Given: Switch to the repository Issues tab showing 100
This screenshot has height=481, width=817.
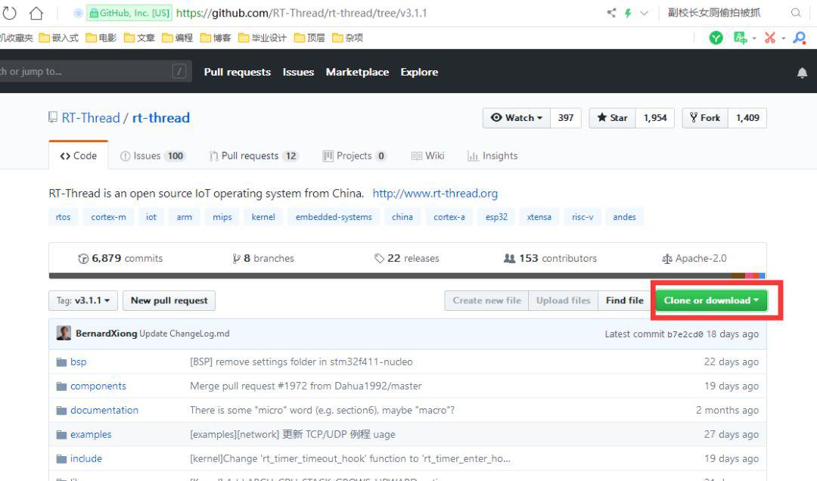Looking at the screenshot, I should [x=152, y=156].
